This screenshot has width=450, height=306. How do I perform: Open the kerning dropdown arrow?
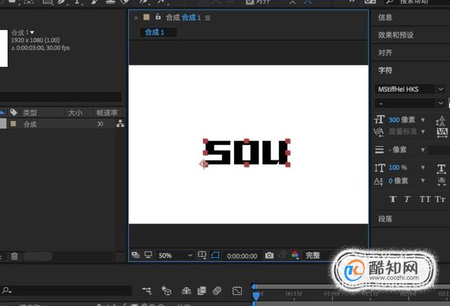point(423,132)
